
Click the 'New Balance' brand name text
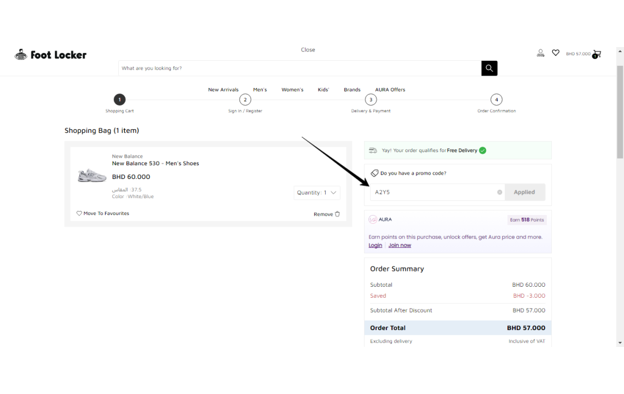click(128, 157)
